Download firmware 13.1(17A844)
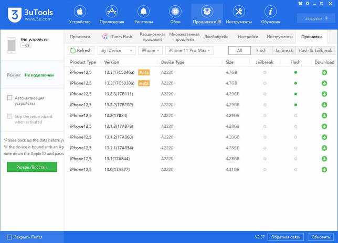 coord(324,159)
